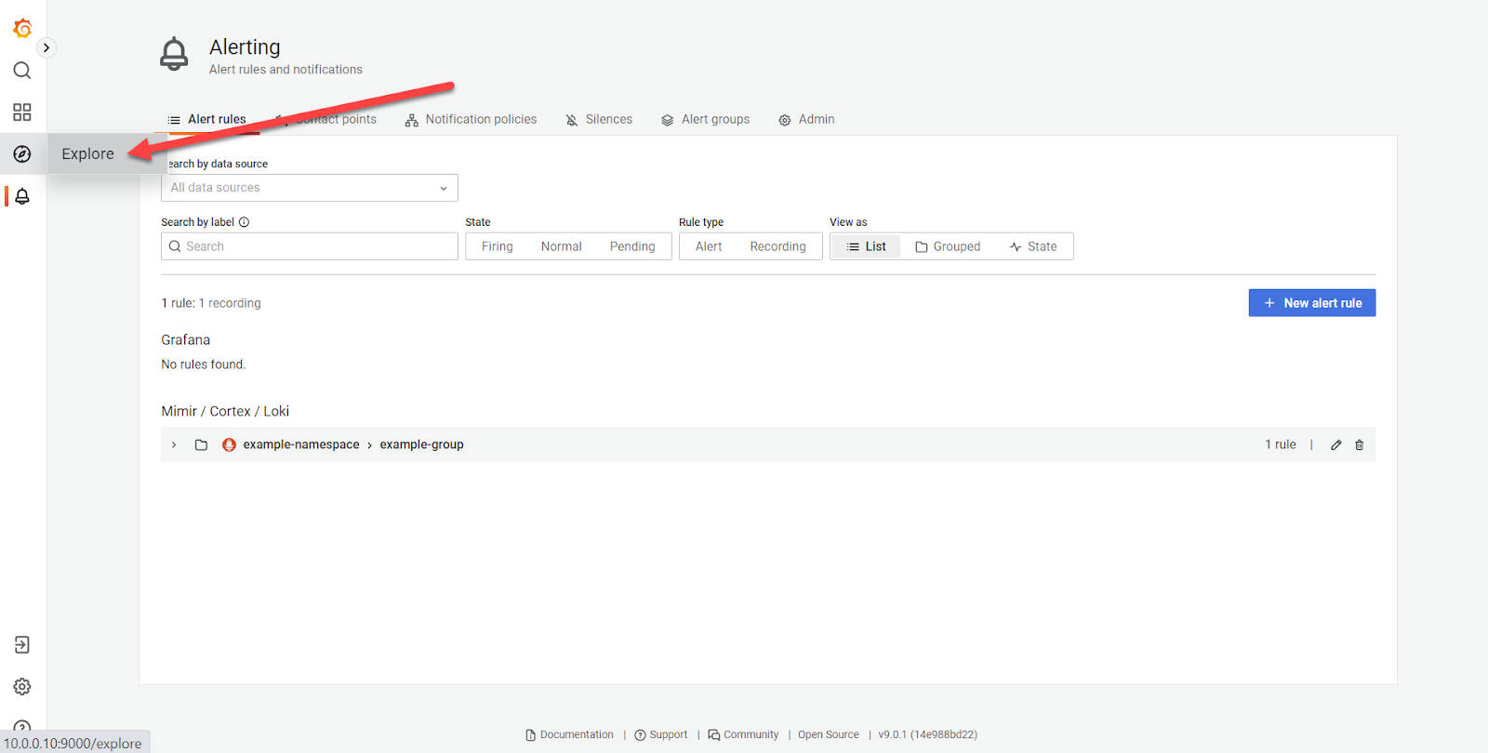Screen dimensions: 1488x753
Task: Open the Silences tab
Action: point(599,120)
